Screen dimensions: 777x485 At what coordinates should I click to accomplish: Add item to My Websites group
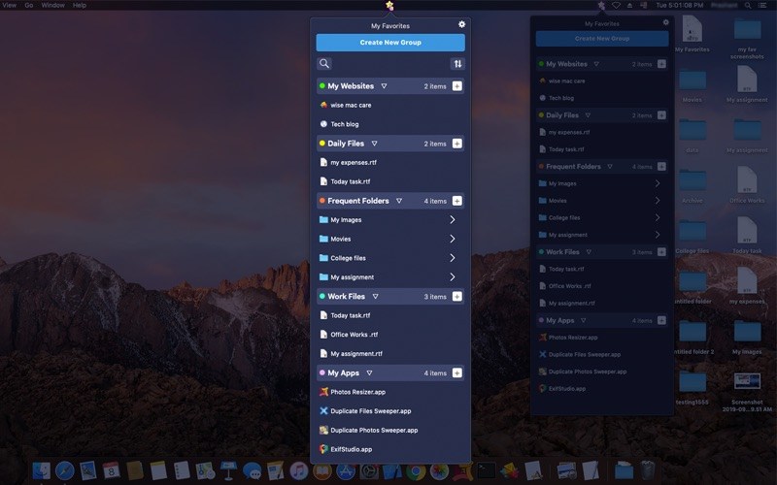click(x=457, y=86)
